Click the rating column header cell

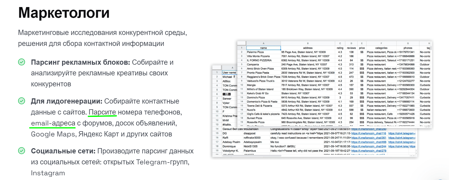[340, 48]
